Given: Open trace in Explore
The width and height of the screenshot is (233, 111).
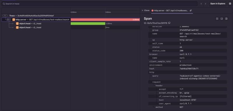Looking at the screenshot, I should point(218,4).
